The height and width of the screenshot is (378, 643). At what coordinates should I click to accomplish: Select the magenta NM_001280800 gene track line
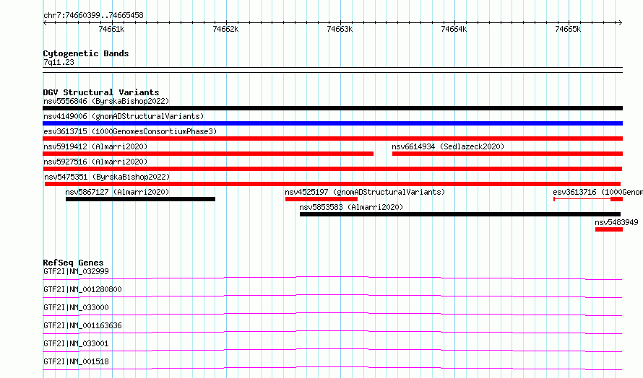pos(332,296)
